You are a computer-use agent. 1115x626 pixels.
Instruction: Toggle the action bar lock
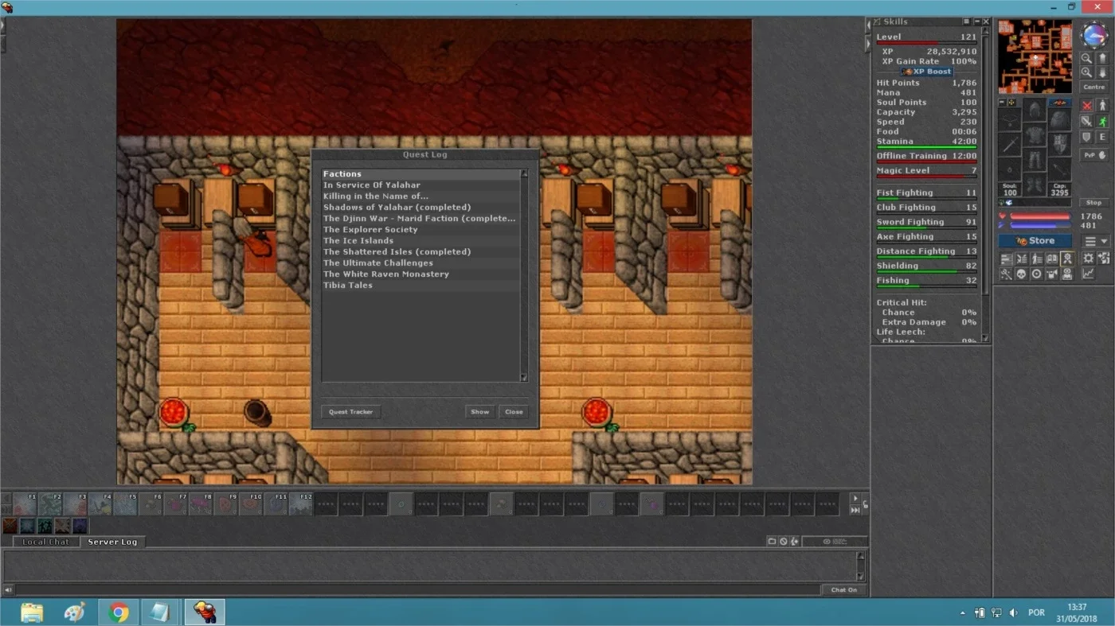pos(866,504)
